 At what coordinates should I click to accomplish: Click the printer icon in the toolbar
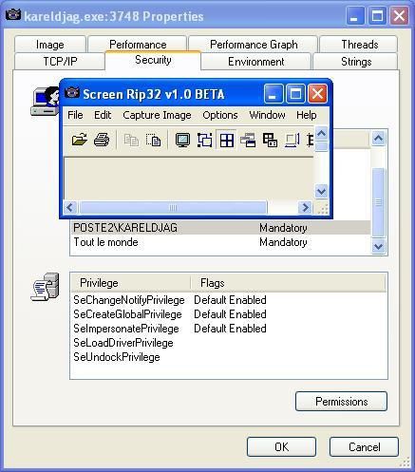point(102,140)
